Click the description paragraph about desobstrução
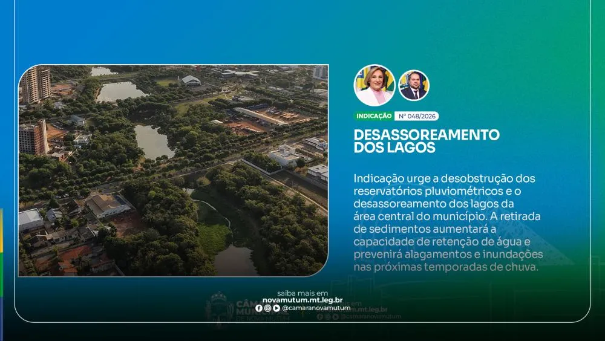The width and height of the screenshot is (605, 341). click(x=448, y=222)
